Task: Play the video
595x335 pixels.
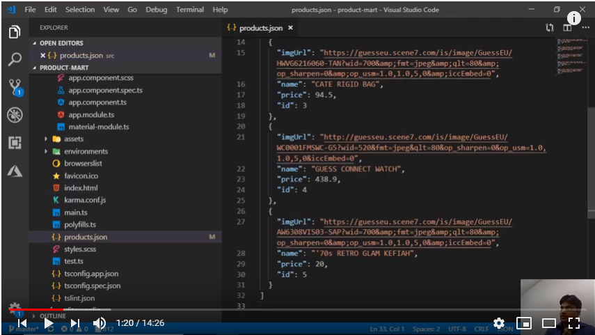Action: pyautogui.click(x=48, y=323)
